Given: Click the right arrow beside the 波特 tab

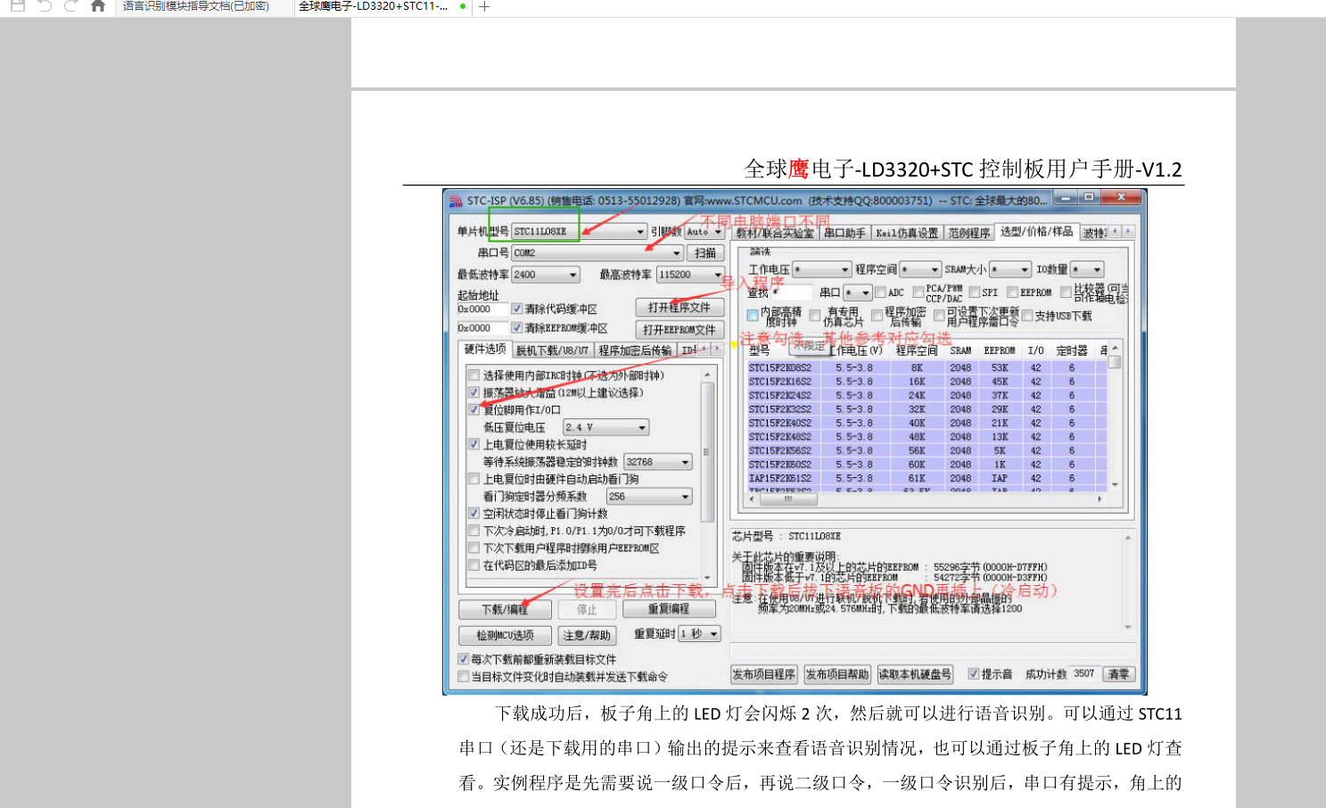Looking at the screenshot, I should click(x=1129, y=232).
